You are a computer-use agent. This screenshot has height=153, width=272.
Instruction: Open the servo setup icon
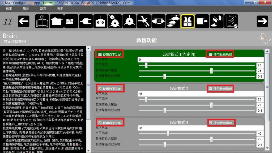(x=57, y=21)
